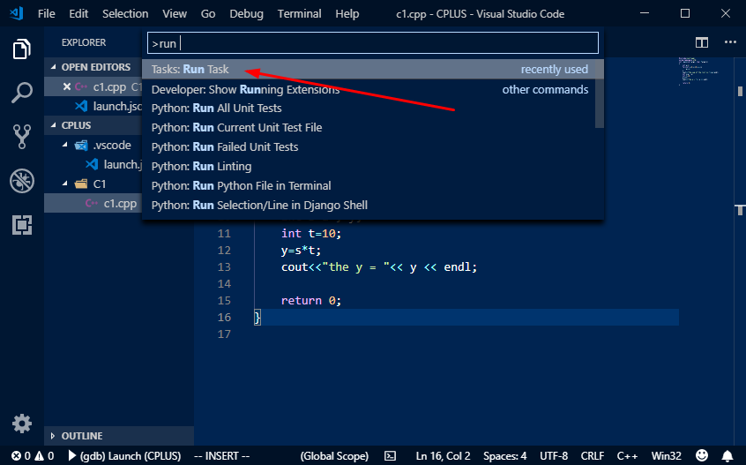
Task: Open the Debug menu
Action: click(x=246, y=14)
